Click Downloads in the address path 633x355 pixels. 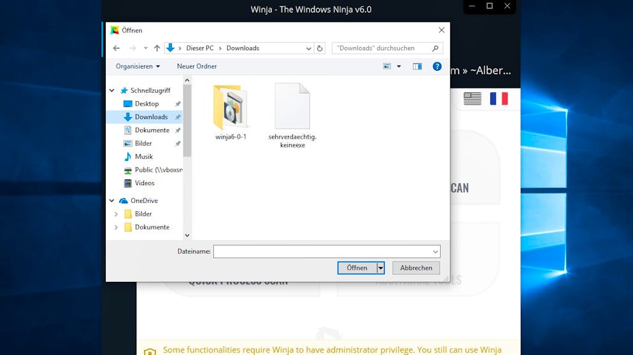(x=243, y=48)
